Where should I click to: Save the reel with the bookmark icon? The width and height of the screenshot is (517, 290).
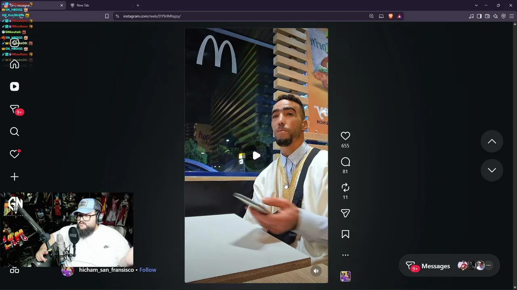[x=345, y=234]
